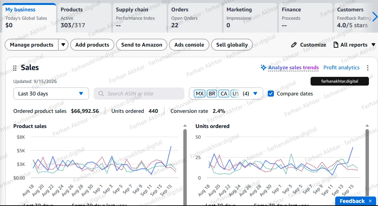The image size is (378, 206).
Task: Show more tabs with right chevron
Action: click(x=375, y=17)
